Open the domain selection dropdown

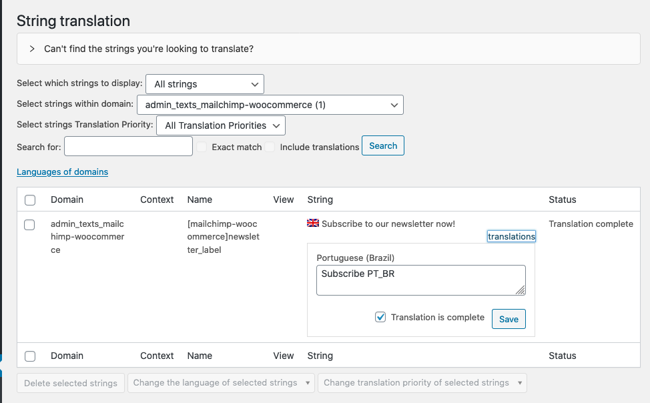point(270,105)
